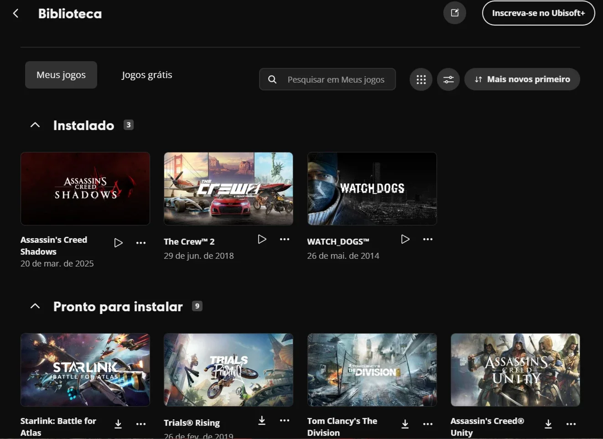The height and width of the screenshot is (439, 603).
Task: Click the Assassin's Creed® Unity title
Action: (487, 427)
